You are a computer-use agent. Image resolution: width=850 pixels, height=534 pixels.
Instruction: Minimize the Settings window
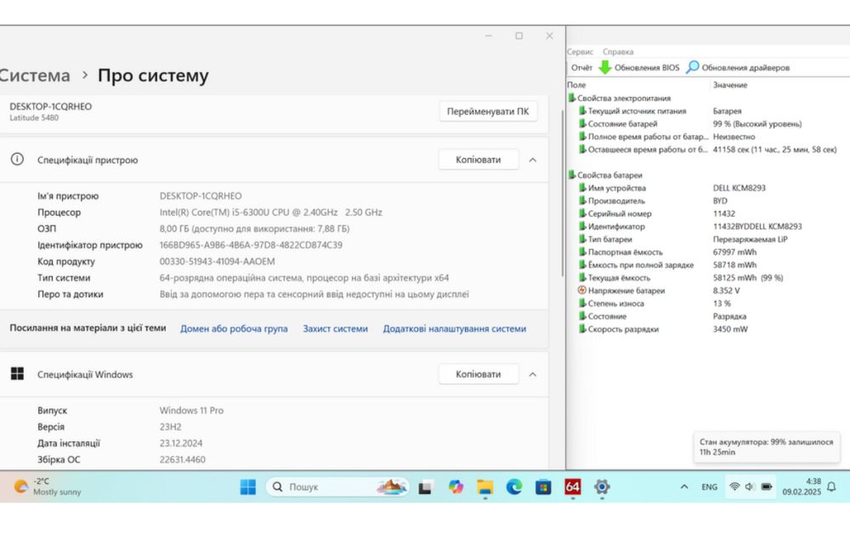point(489,36)
